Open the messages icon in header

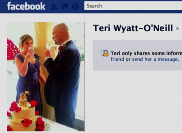pyautogui.click(x=65, y=6)
